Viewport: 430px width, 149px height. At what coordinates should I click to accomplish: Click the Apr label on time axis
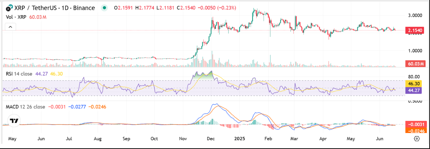click(323, 139)
